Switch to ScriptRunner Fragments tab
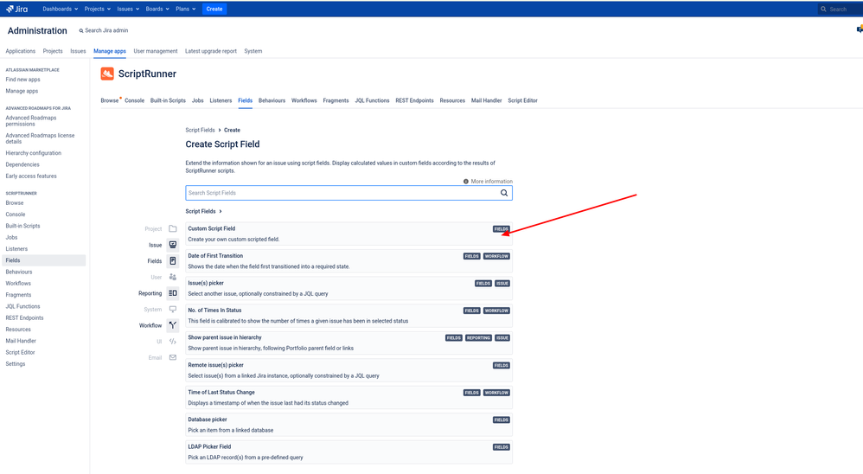Image resolution: width=863 pixels, height=474 pixels. click(x=336, y=100)
